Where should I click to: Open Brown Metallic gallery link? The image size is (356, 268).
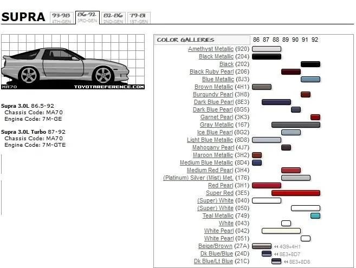(213, 87)
